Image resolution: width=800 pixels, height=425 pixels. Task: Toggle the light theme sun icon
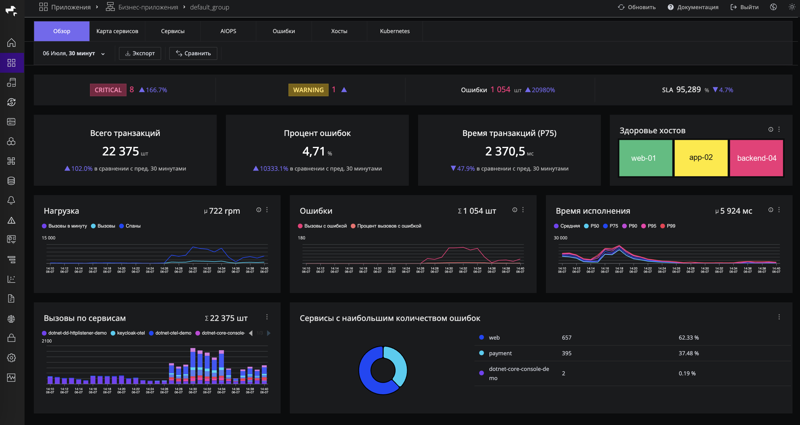792,7
